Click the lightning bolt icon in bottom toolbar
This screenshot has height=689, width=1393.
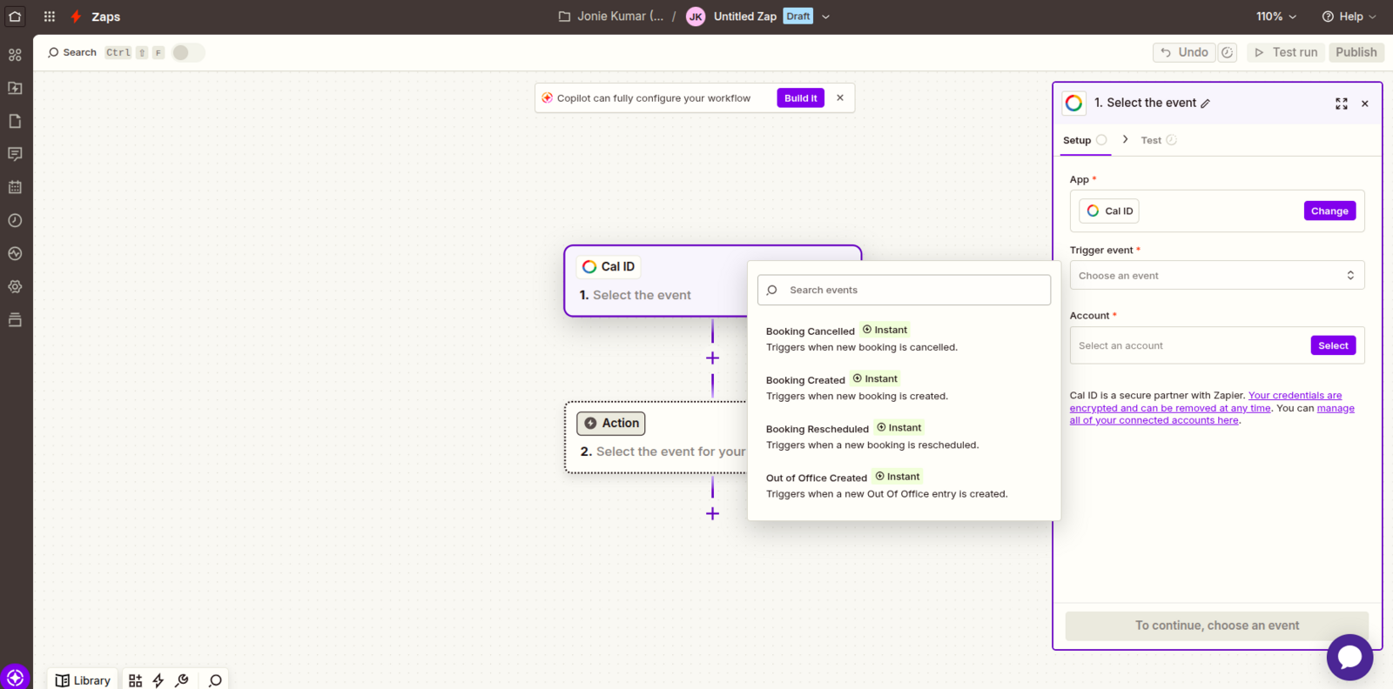click(158, 680)
